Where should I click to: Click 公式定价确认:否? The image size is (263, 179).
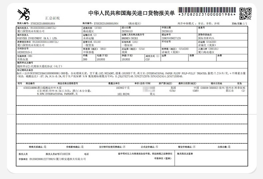pos(149,147)
